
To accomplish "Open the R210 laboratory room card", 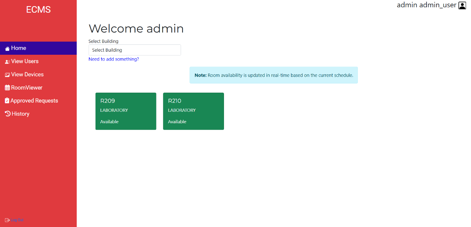I will 193,111.
